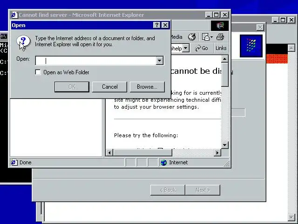Click the IE throbber logo icon
The height and width of the screenshot is (224, 298).
click(220, 25)
